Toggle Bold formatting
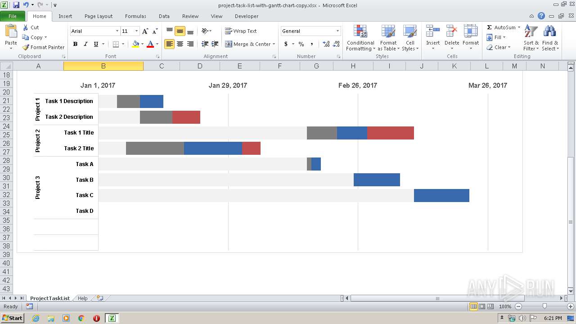 [75, 44]
